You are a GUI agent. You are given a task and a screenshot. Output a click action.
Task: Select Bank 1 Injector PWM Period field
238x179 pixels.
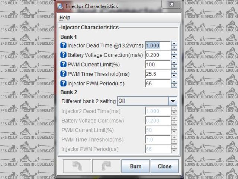158,84
